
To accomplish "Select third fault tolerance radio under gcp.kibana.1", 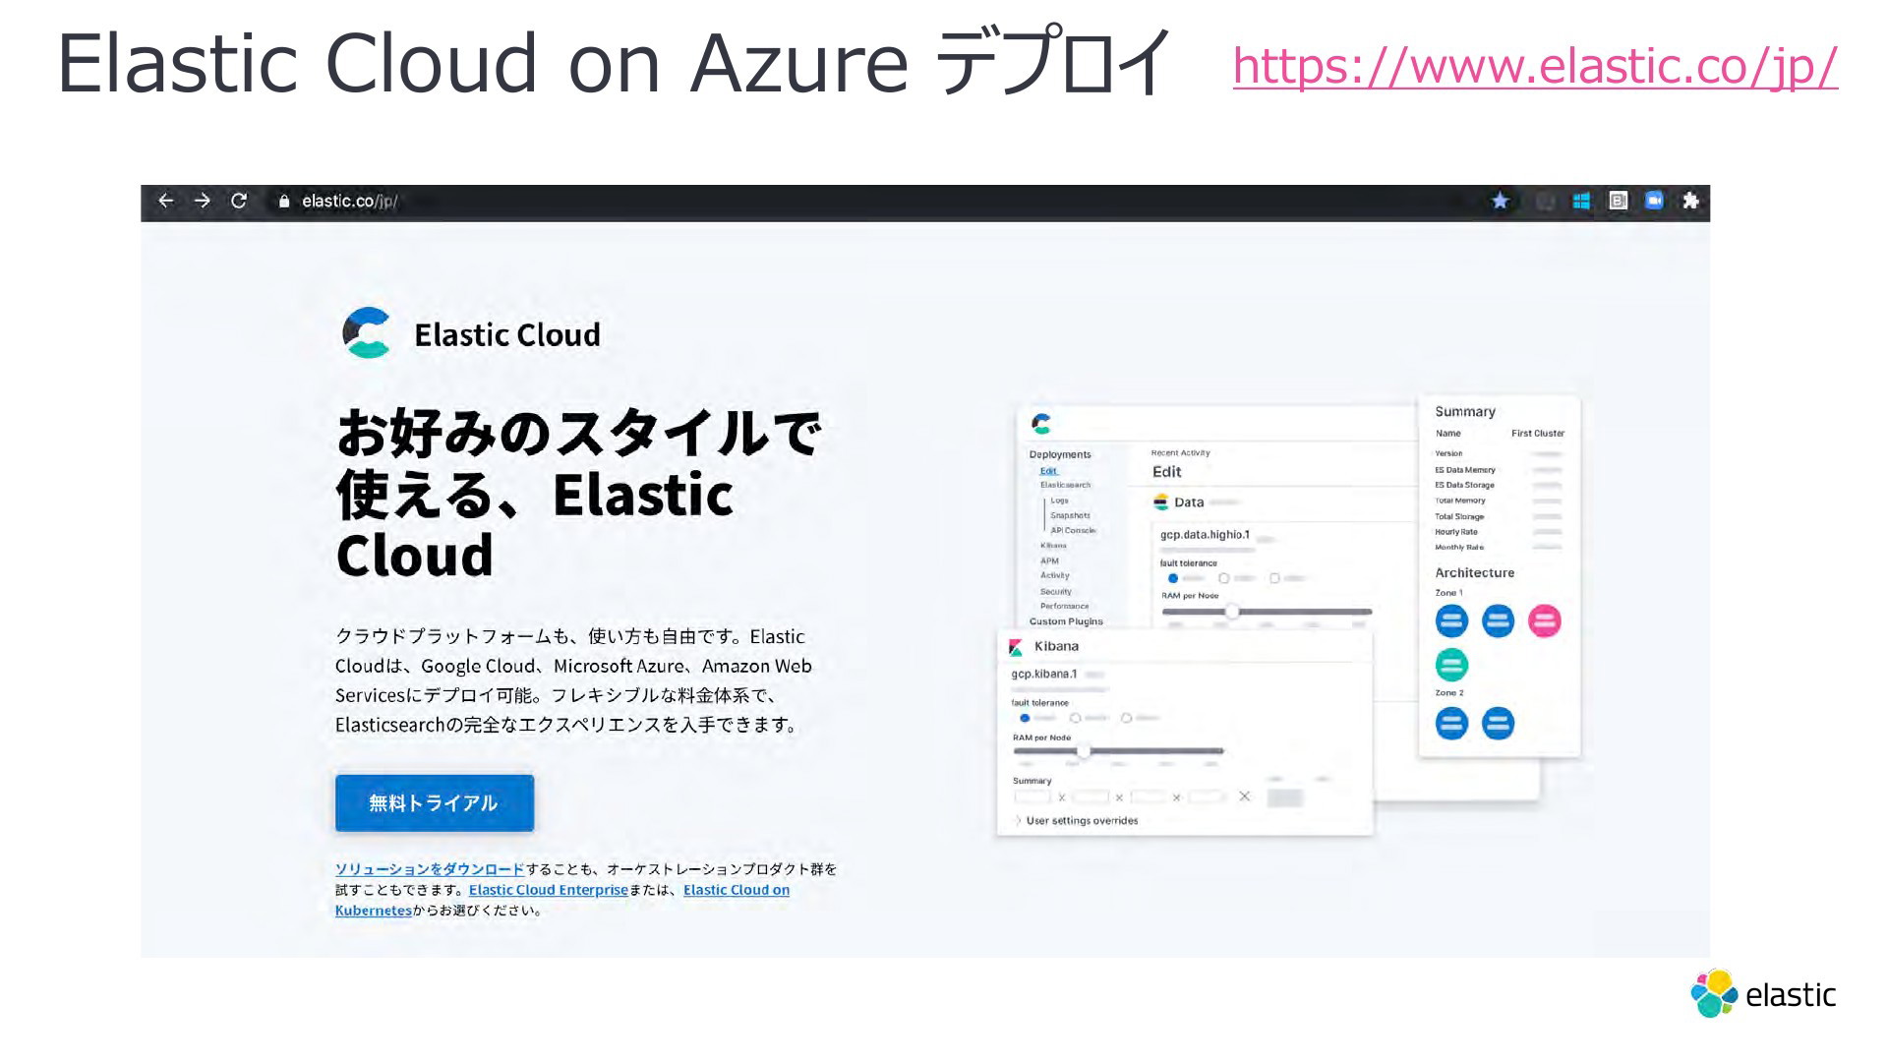I will coord(1126,718).
